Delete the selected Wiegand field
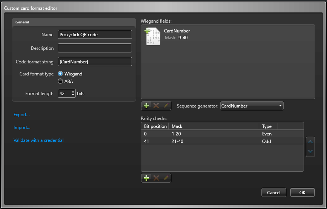Screen dimensions: 327x209 pos(156,106)
